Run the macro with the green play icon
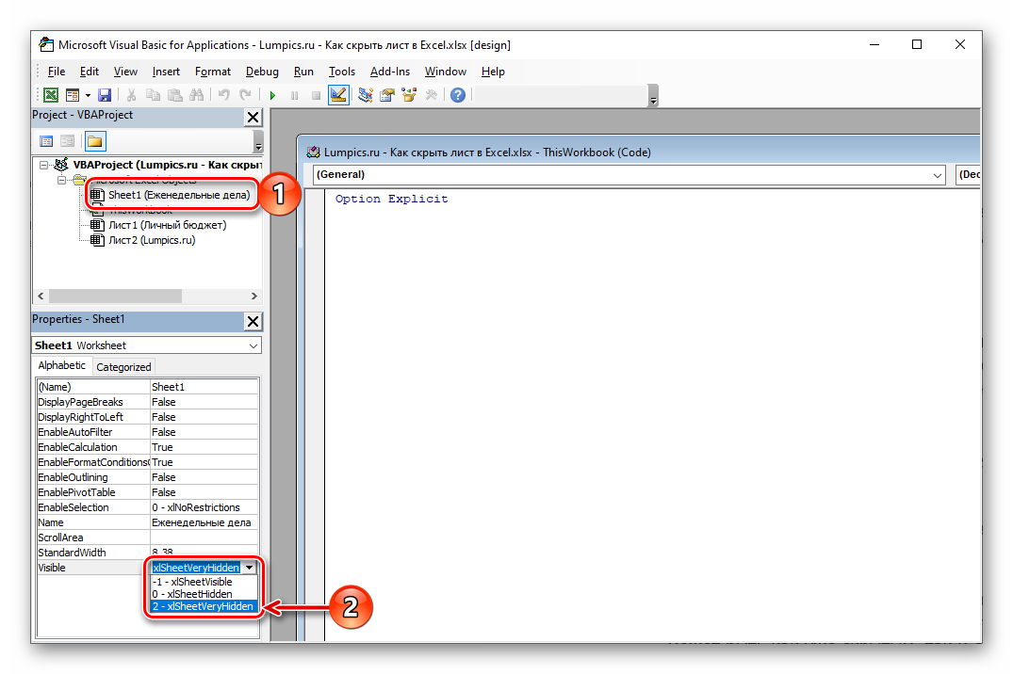 272,95
